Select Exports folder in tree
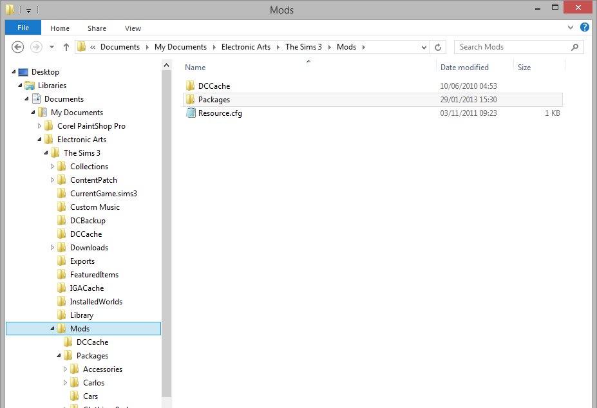The image size is (597, 408). point(82,261)
